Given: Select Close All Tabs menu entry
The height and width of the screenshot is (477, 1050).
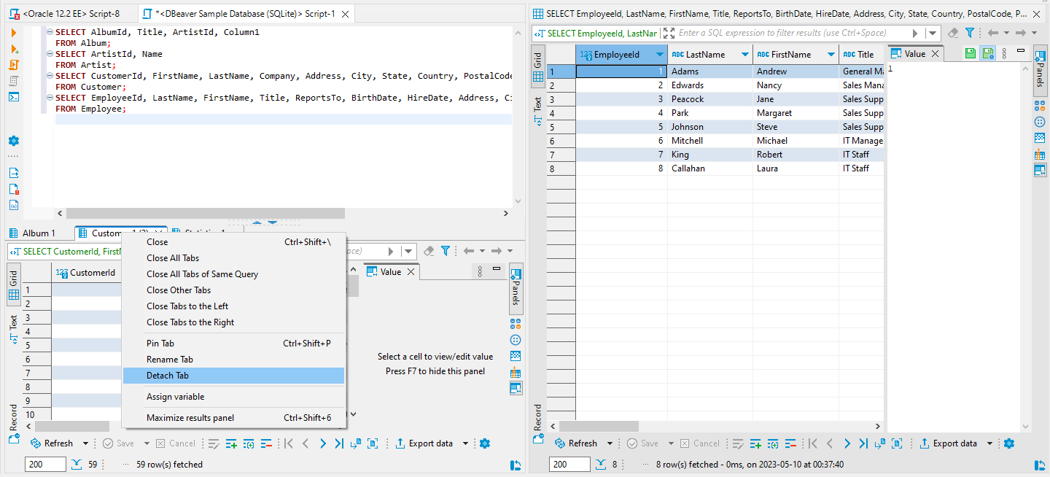Looking at the screenshot, I should click(x=233, y=258).
